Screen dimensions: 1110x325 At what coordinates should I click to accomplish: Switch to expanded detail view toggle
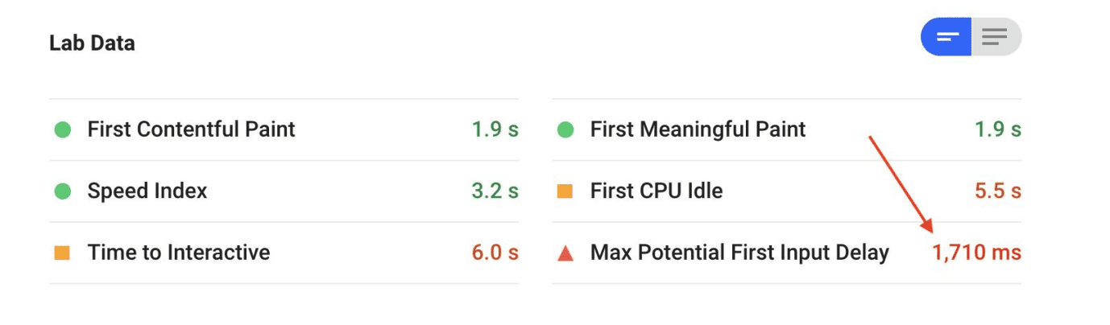pyautogui.click(x=996, y=37)
